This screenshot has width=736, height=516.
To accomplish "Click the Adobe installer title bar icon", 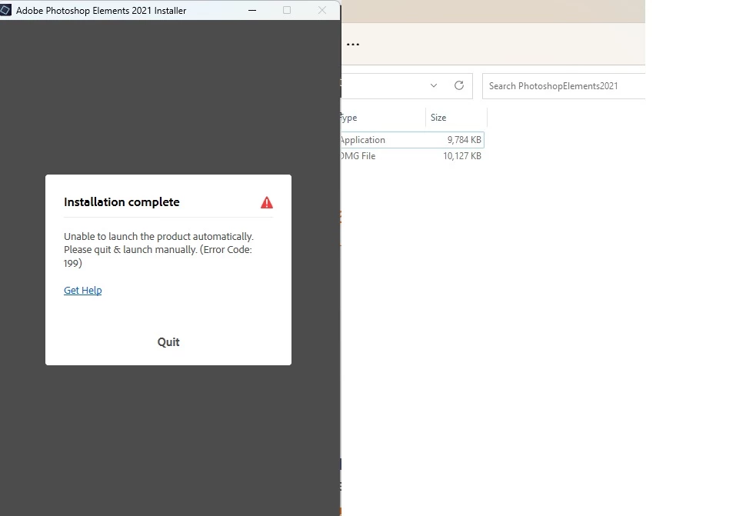I will click(5, 10).
